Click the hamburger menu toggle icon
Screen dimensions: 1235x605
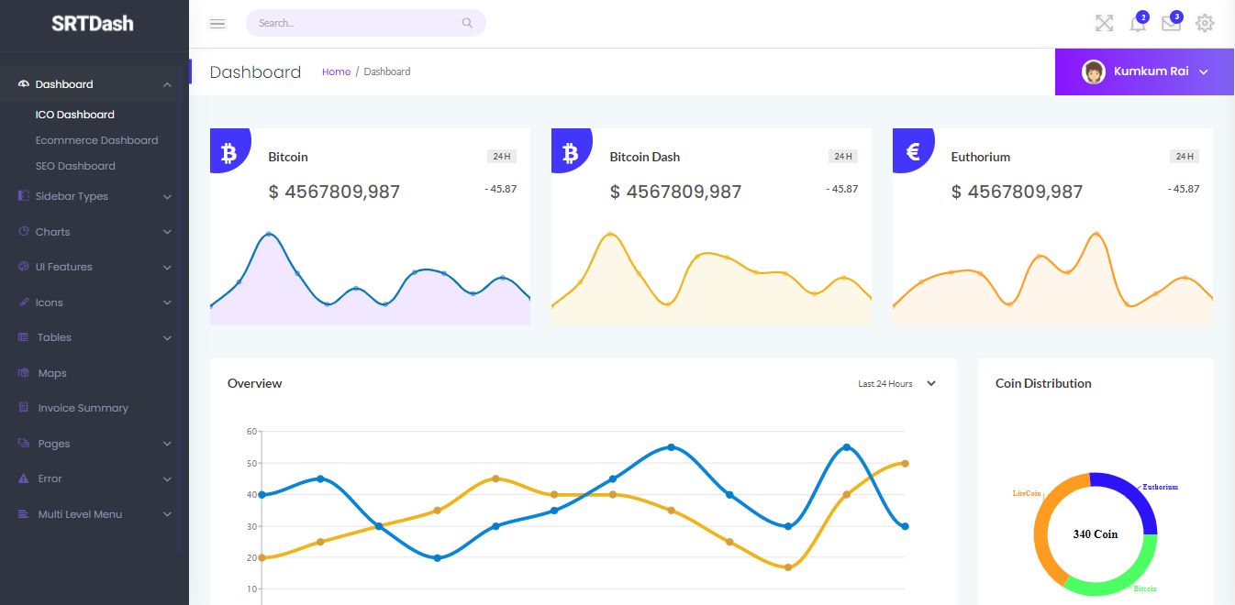[217, 24]
